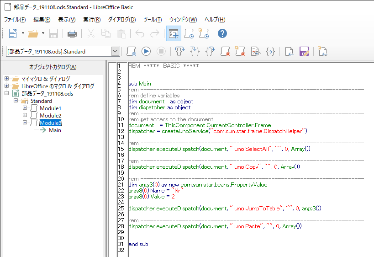This screenshot has height=257, width=374.
Task: Click the Redo arrow icon
Action: (x=154, y=33)
